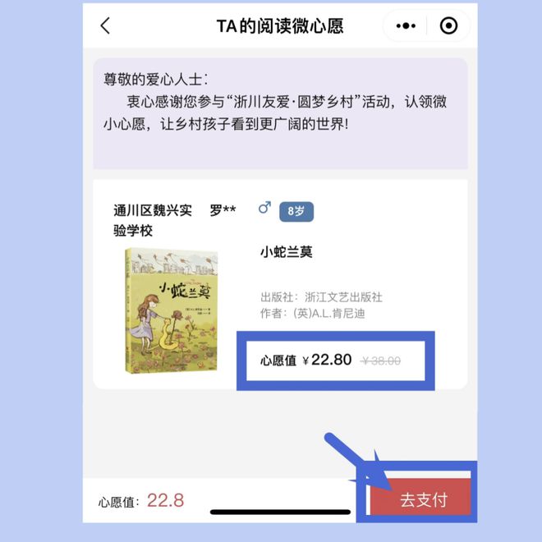The height and width of the screenshot is (542, 542).
Task: Open the three-dot more menu
Action: [406, 26]
